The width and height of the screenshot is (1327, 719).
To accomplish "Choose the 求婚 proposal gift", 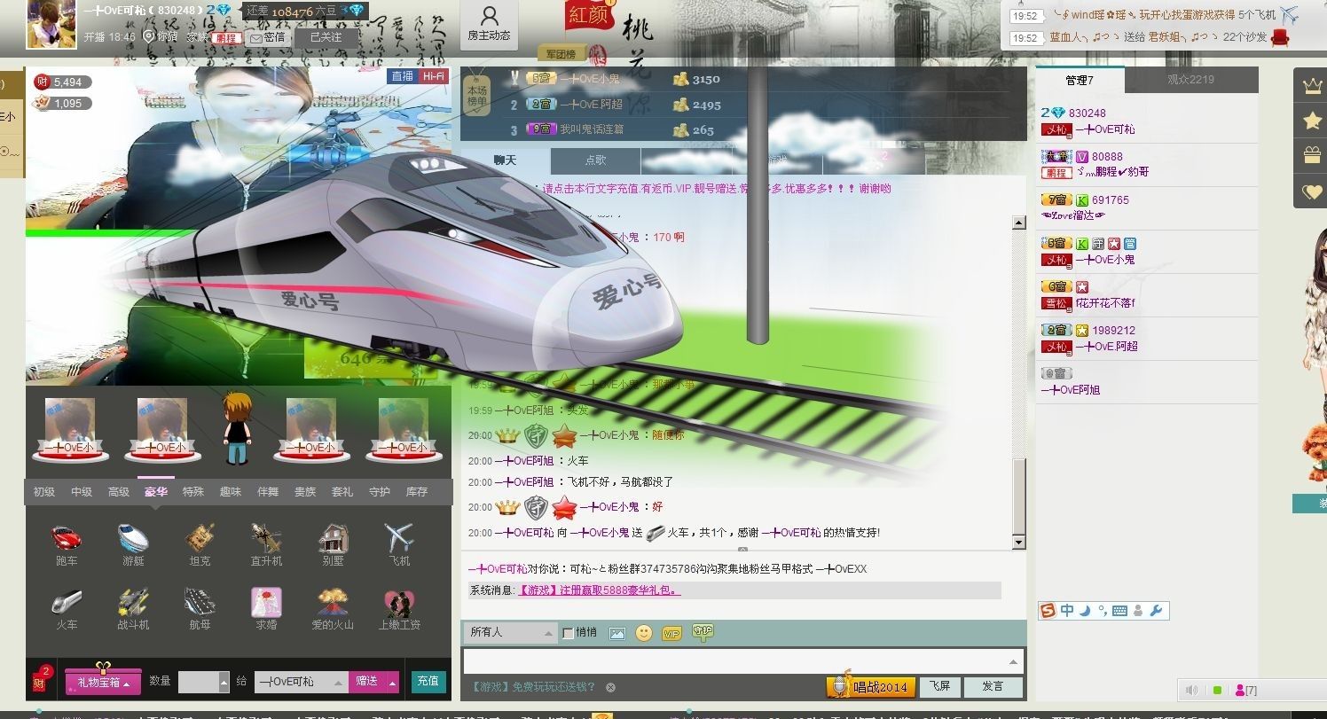I will tap(266, 609).
